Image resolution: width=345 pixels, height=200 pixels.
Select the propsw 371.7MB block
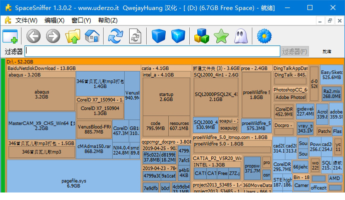click(x=252, y=168)
